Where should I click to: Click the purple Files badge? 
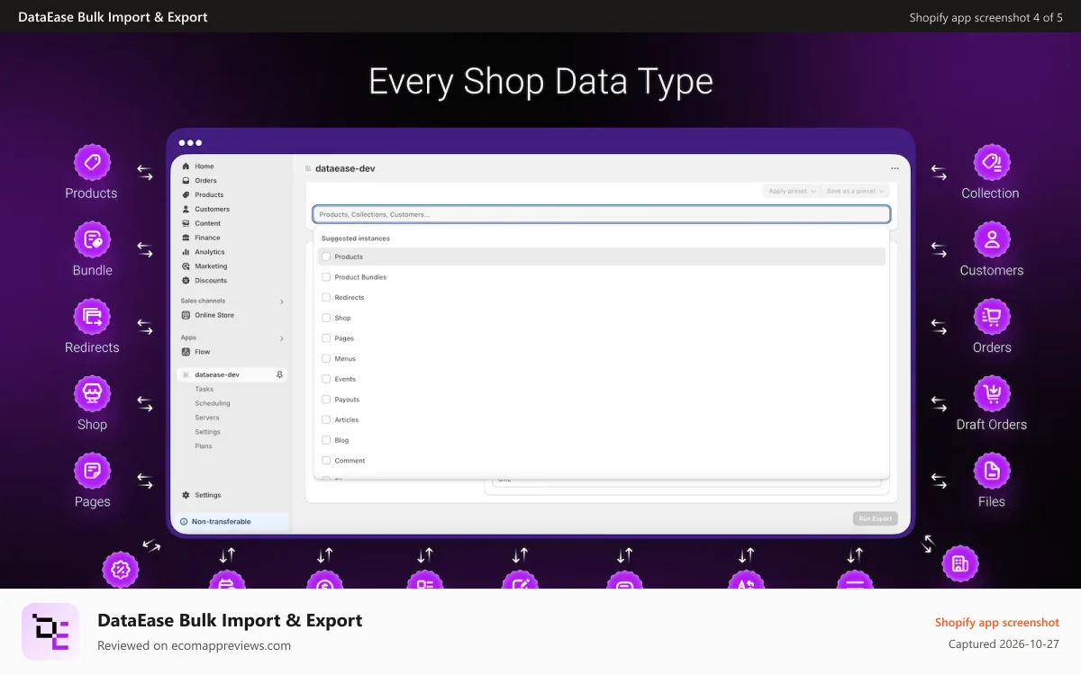coord(992,472)
